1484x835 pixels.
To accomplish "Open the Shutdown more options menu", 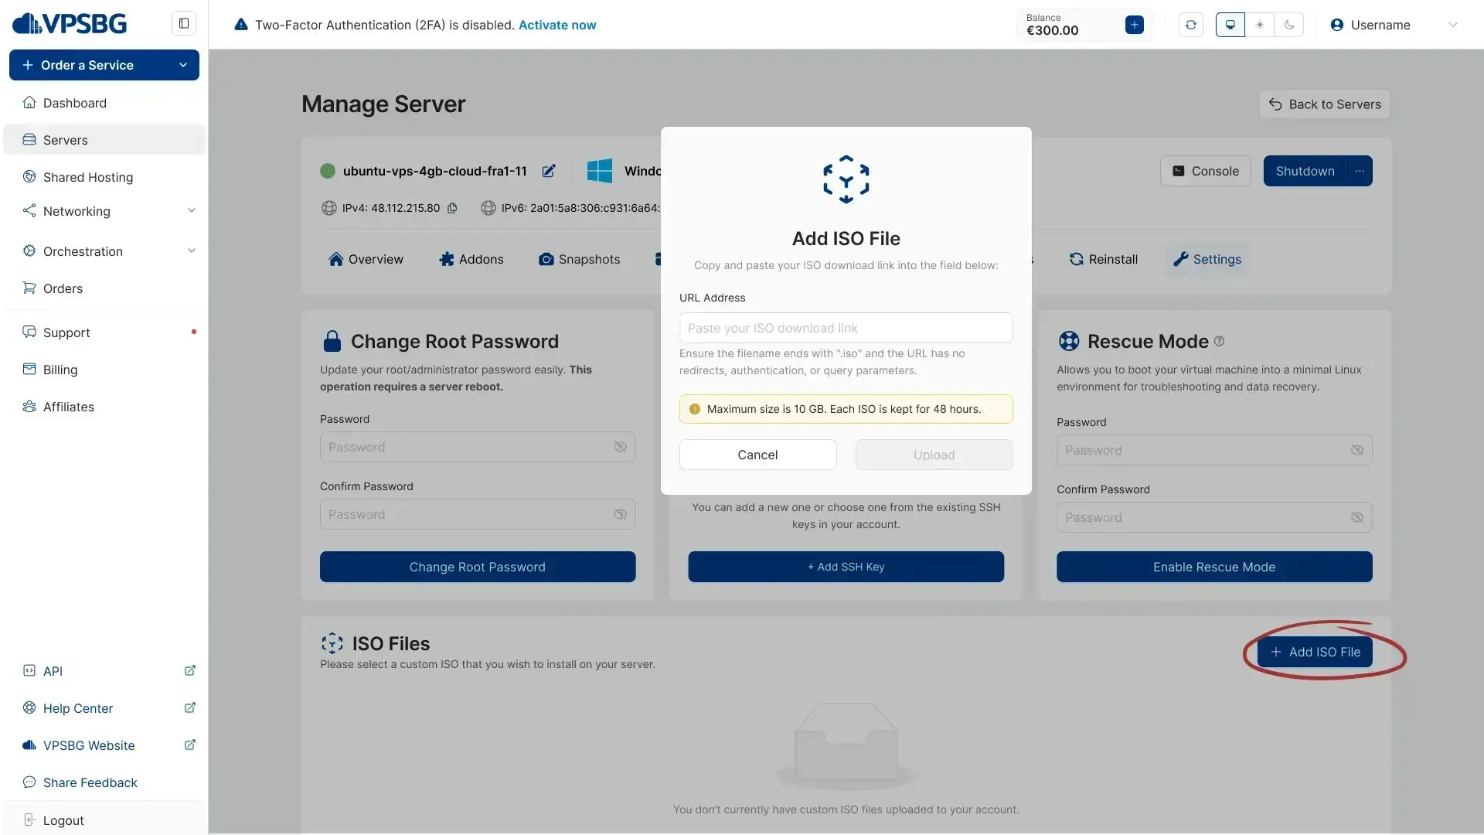I will click(1360, 171).
